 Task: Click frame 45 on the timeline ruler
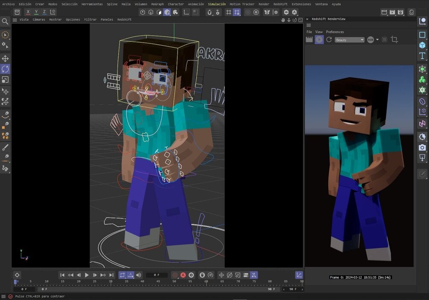click(x=158, y=281)
